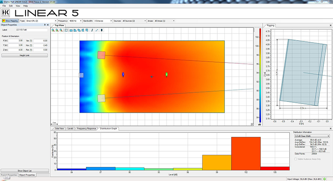Click the red 105 dB histogram bar
The height and width of the screenshot is (181, 333).
click(275, 168)
